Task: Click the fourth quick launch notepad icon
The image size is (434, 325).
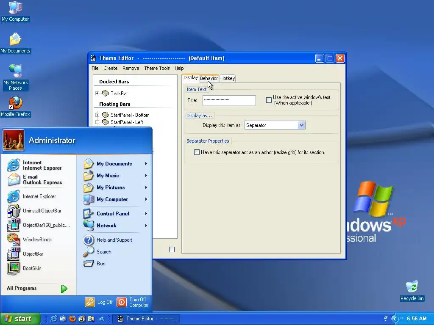Action: [82, 319]
